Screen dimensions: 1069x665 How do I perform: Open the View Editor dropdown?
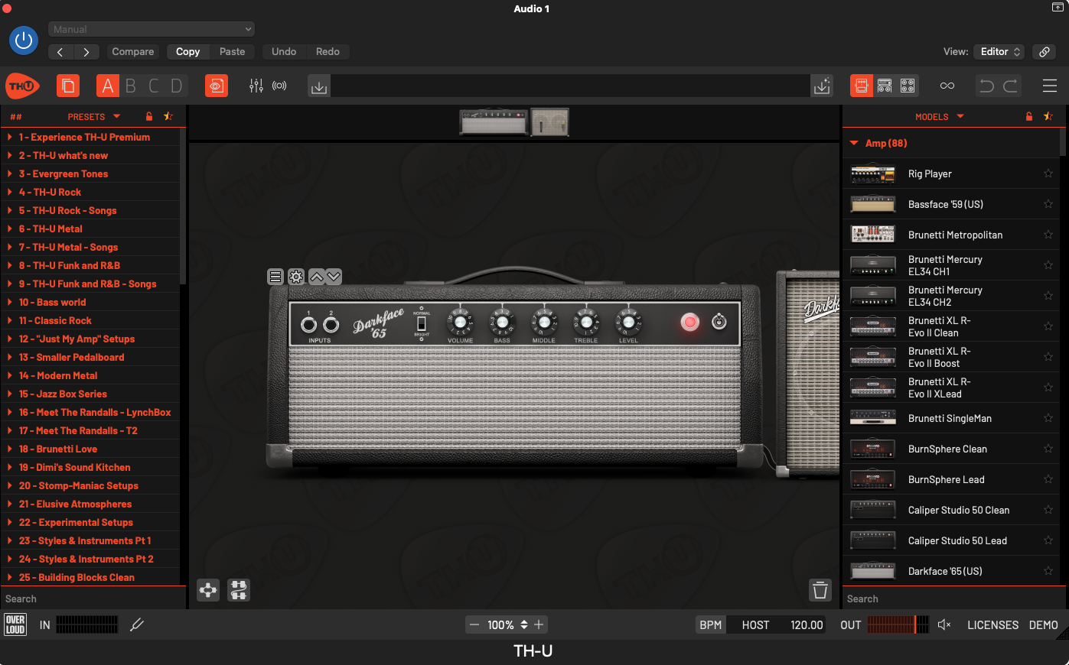pyautogui.click(x=999, y=52)
